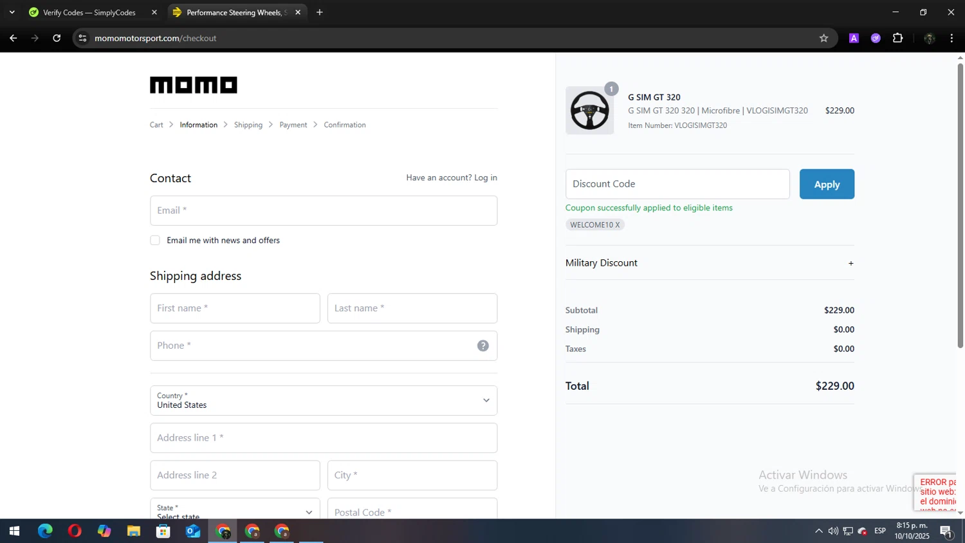Click the Email input field
The height and width of the screenshot is (543, 965).
click(324, 210)
